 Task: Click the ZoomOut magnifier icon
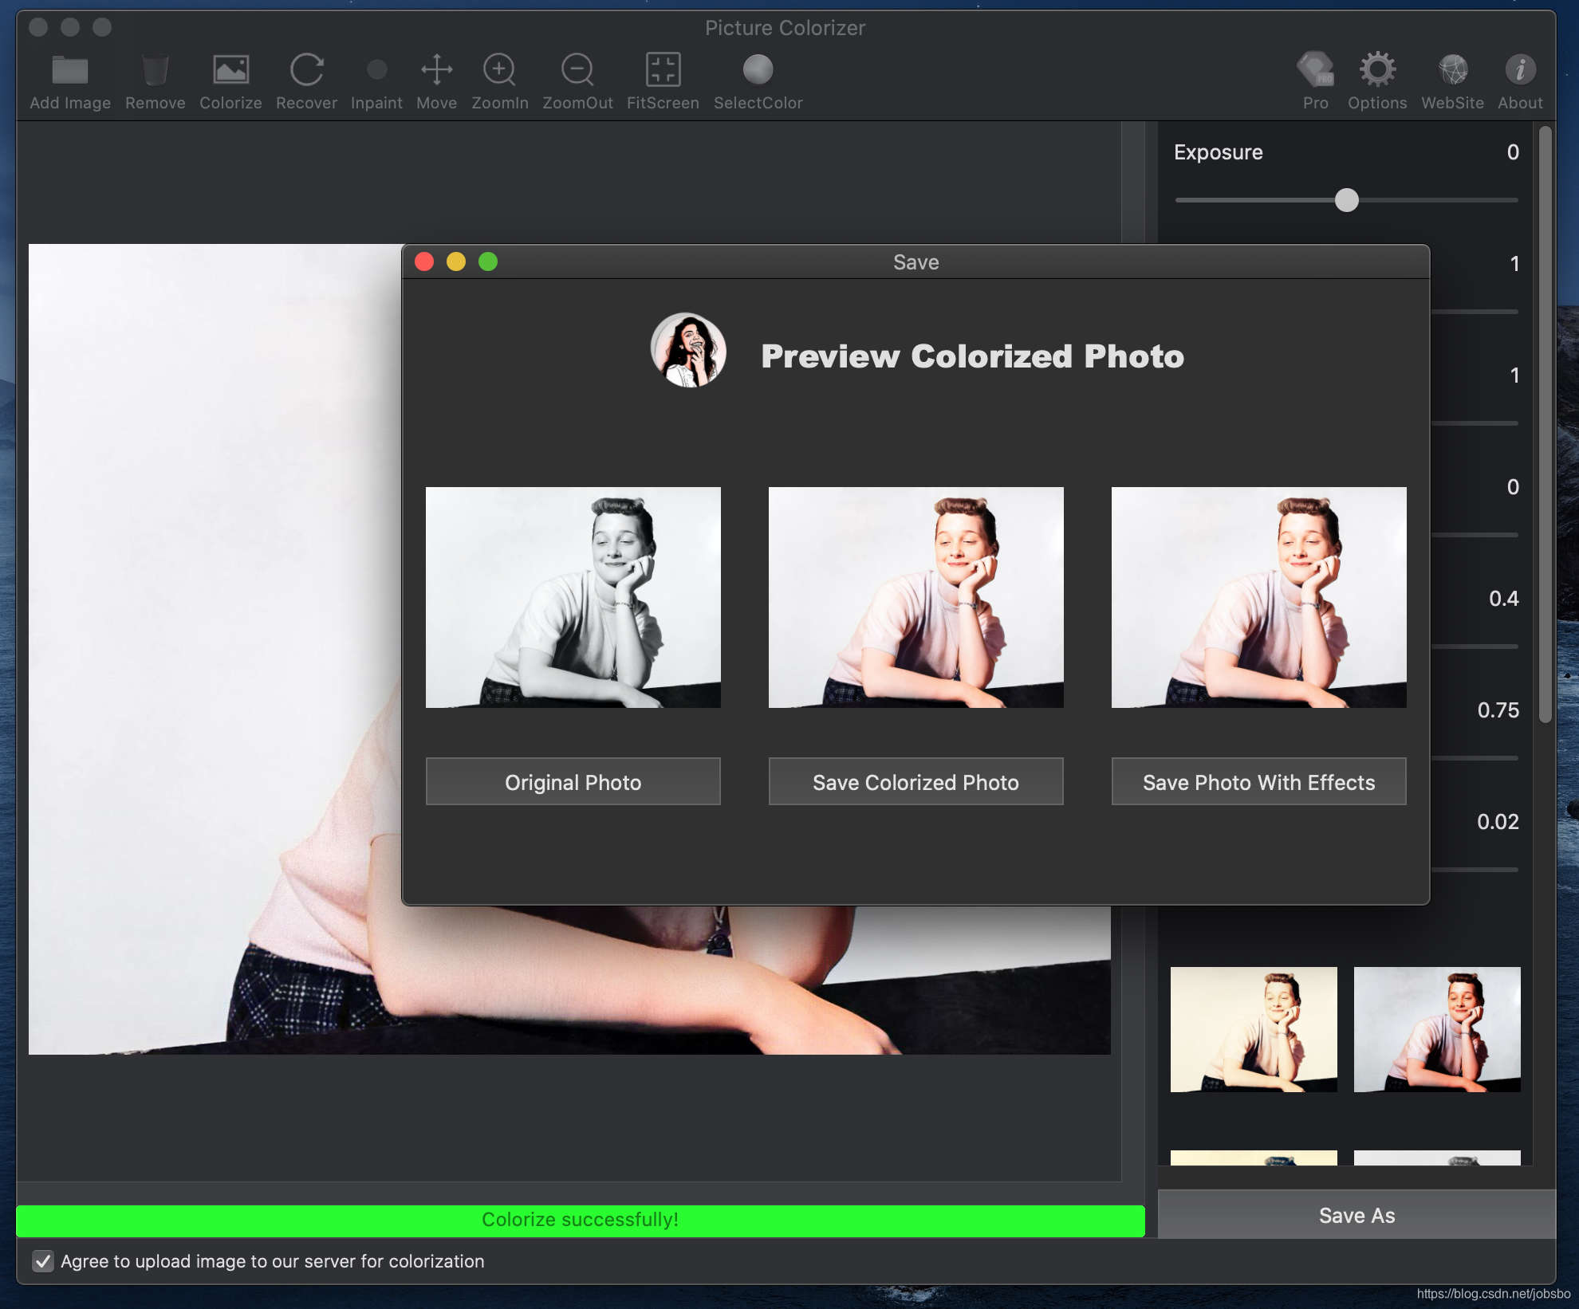coord(577,70)
